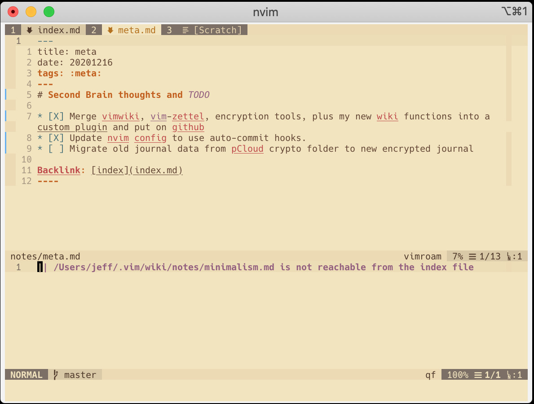Image resolution: width=534 pixels, height=404 pixels.
Task: Click the lines icon before 1/1
Action: coord(478,375)
